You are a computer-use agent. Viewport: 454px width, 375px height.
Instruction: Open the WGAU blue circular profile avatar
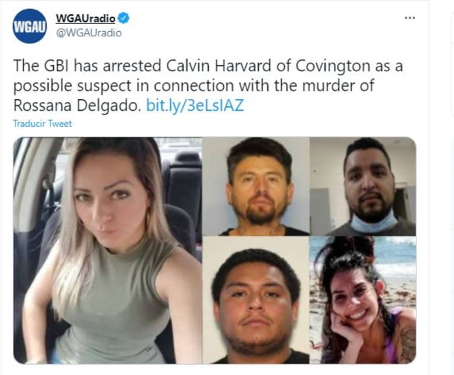30,26
